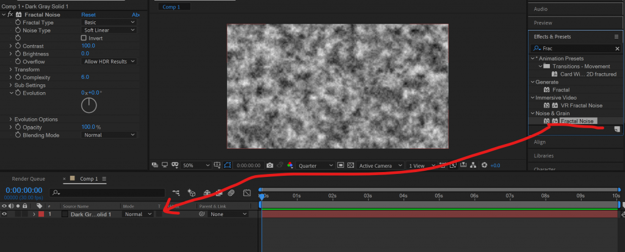Open the RGB channel display icon
This screenshot has height=252, width=625.
click(290, 165)
